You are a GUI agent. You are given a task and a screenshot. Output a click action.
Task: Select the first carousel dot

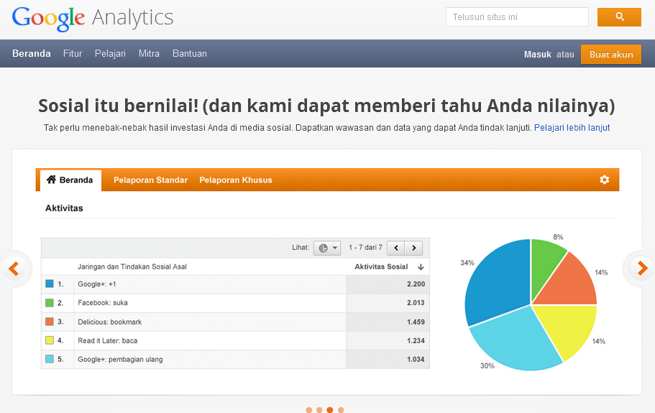coord(308,410)
